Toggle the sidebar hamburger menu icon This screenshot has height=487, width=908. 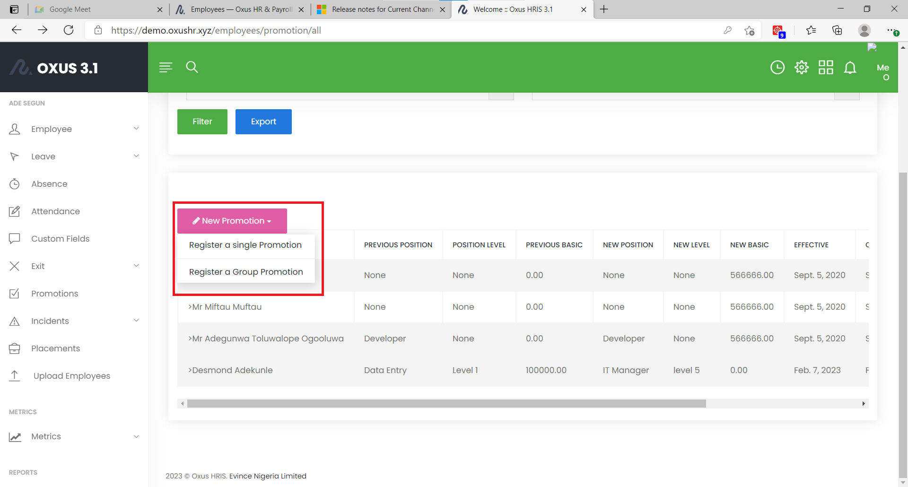pos(166,68)
